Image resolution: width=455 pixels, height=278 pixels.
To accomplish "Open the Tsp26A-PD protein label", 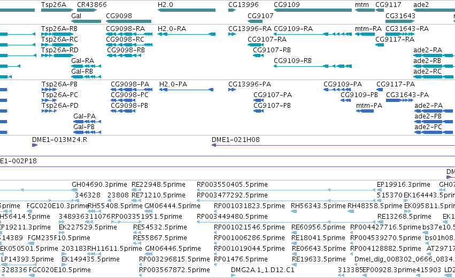I will coord(60,106).
